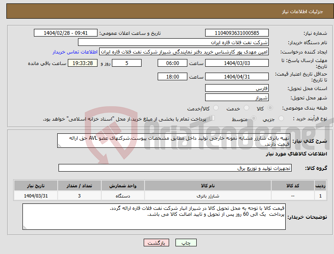
Task: Click the deadline time field 06:00
Action: click(x=173, y=63)
